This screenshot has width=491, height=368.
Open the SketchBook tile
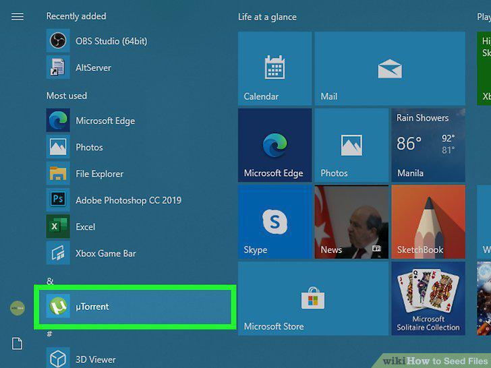428,222
